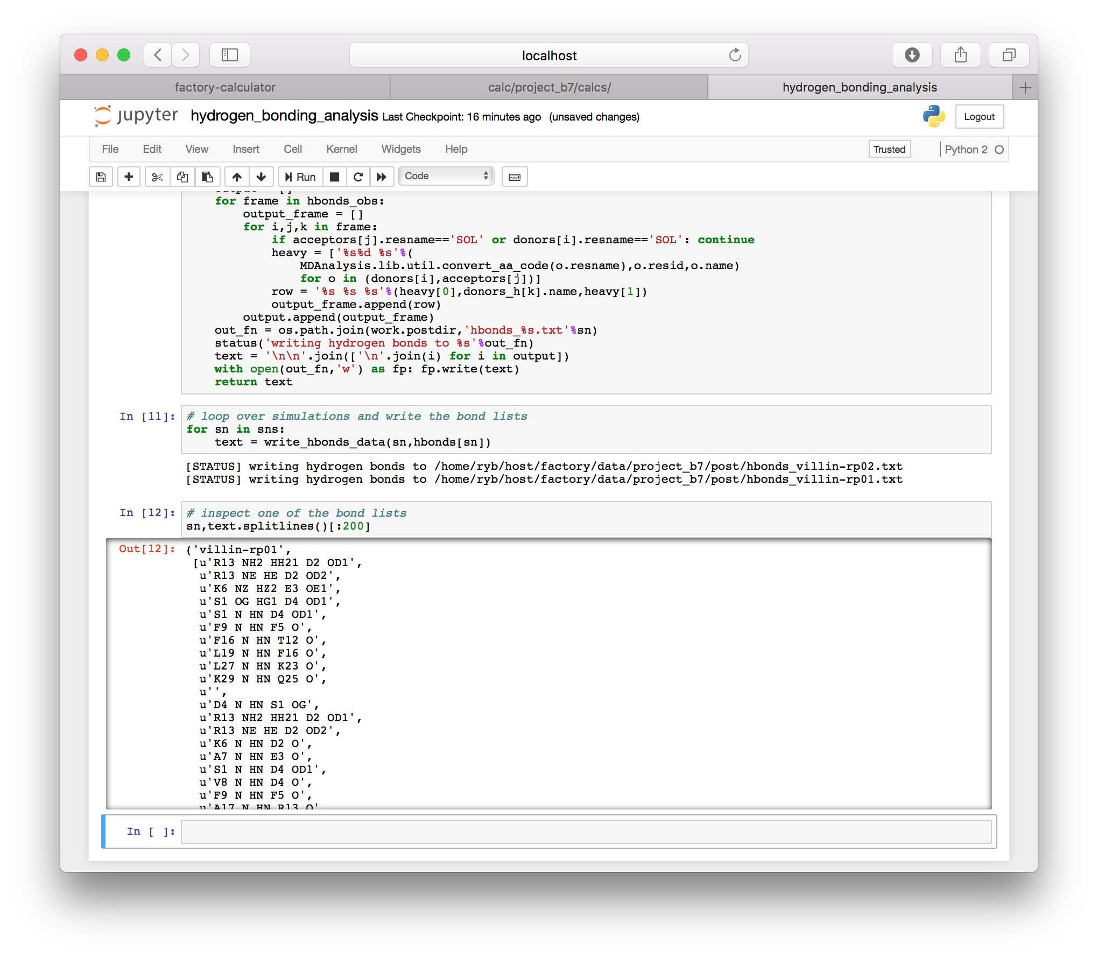Save and checkpoint the notebook
The height and width of the screenshot is (958, 1098).
[101, 177]
